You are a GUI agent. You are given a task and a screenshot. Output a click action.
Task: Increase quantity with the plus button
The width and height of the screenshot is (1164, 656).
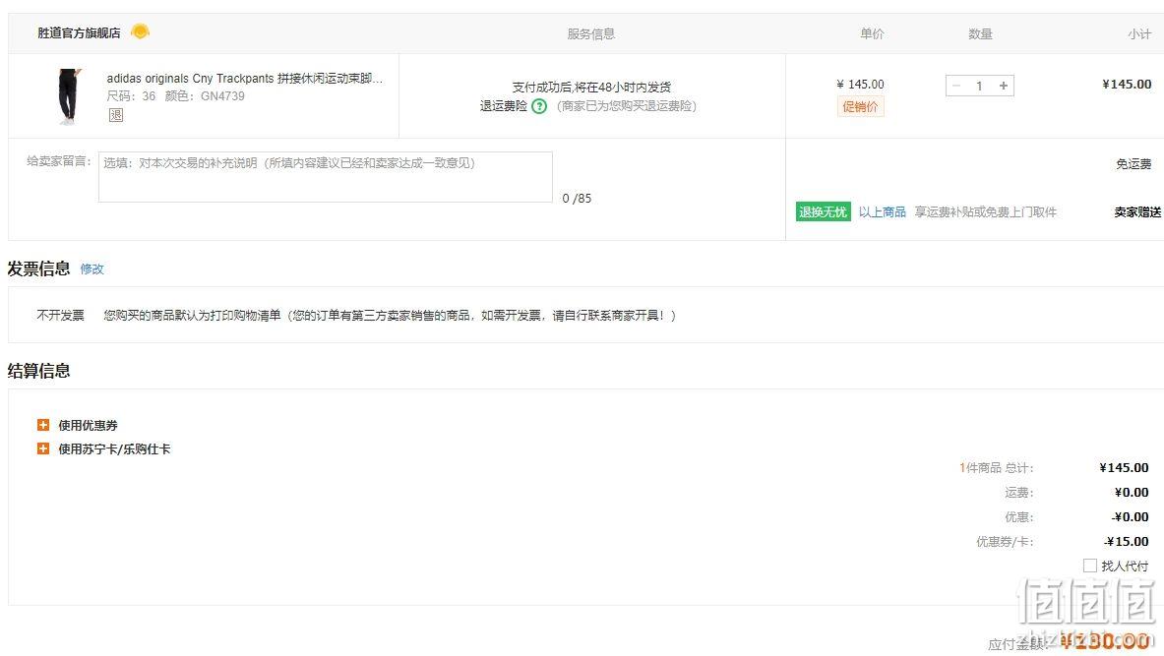1004,86
